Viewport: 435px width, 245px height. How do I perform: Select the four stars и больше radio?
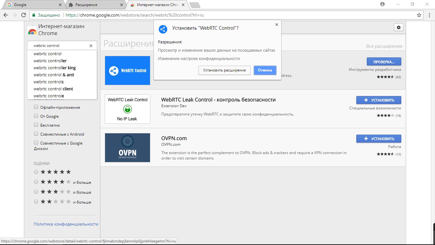click(36, 182)
